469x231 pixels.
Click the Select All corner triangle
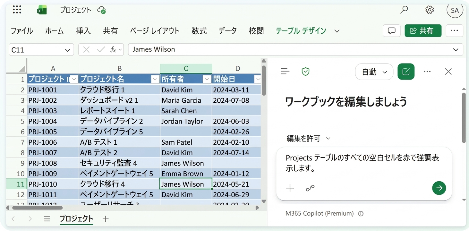click(x=22, y=68)
